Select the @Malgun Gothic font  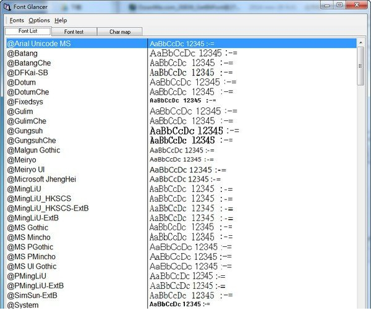(33, 150)
